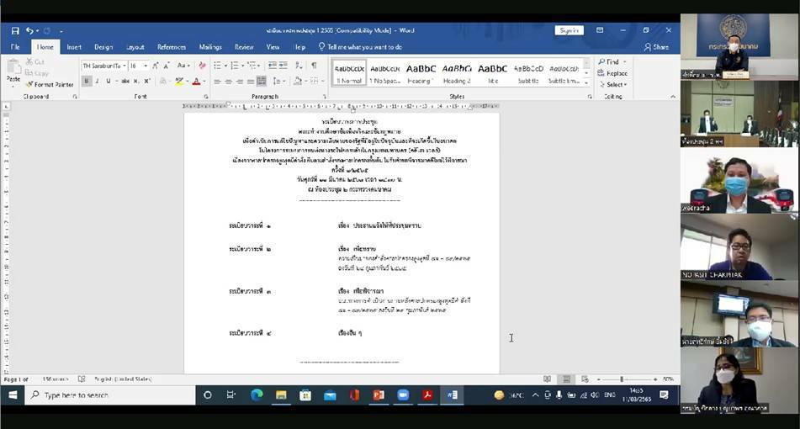Image resolution: width=800 pixels, height=429 pixels.
Task: Click the Format Painter tool
Action: click(x=49, y=84)
